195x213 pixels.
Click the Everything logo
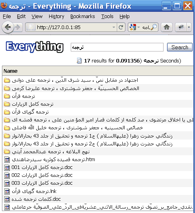35,47
